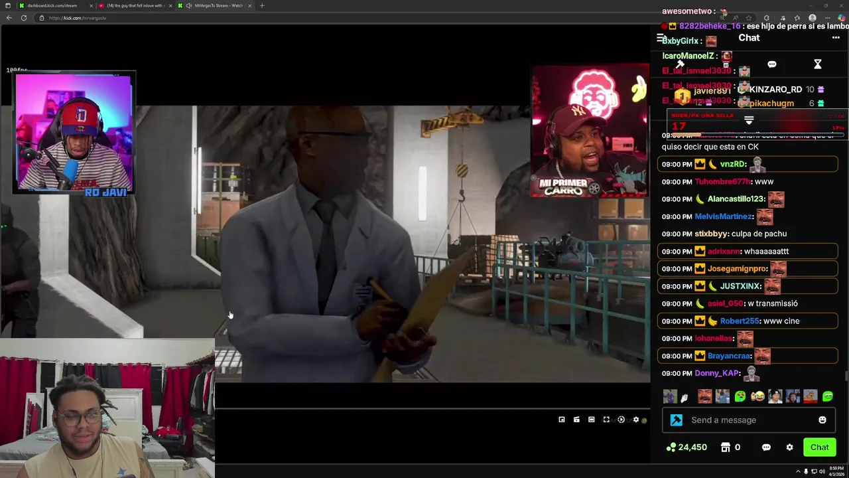Expand the leaderboard with down arrow
The image size is (849, 478).
749,120
